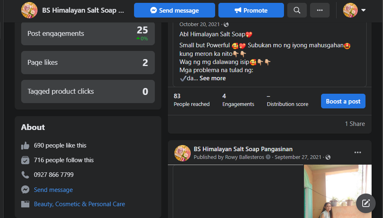Click the Messenger icon in About section
383x218 pixels.
(x=25, y=190)
